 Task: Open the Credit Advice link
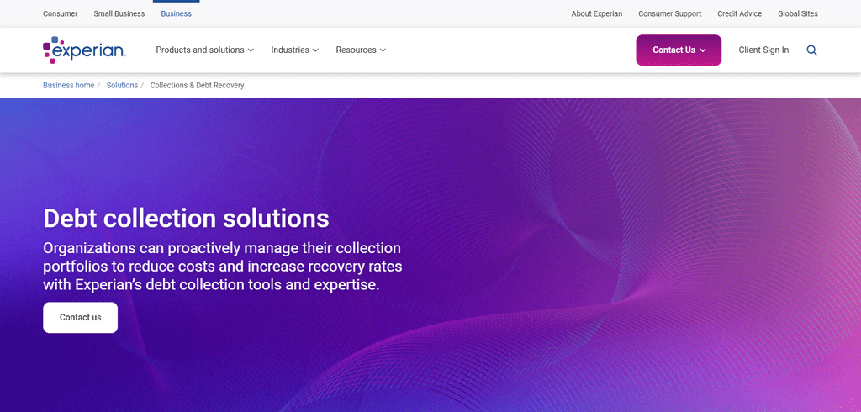tap(740, 13)
